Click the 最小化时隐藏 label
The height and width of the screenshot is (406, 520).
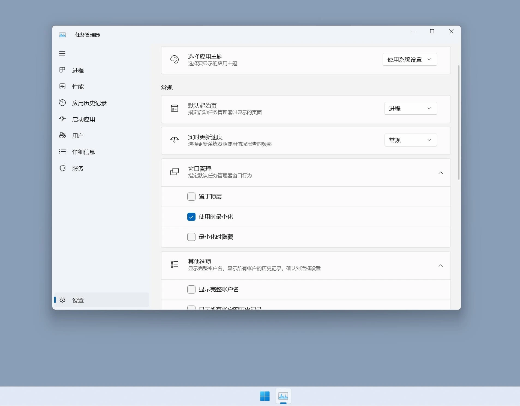click(216, 237)
